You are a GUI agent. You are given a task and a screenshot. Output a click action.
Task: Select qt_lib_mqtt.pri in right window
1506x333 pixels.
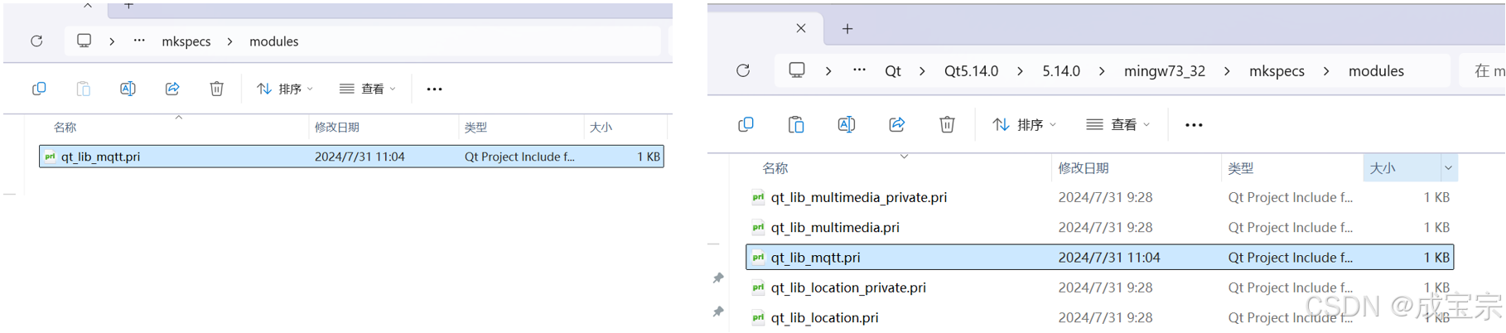click(x=1099, y=258)
